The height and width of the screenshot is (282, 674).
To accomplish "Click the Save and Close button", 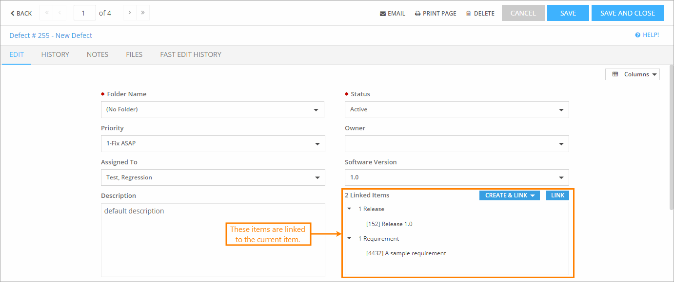I will tap(628, 13).
